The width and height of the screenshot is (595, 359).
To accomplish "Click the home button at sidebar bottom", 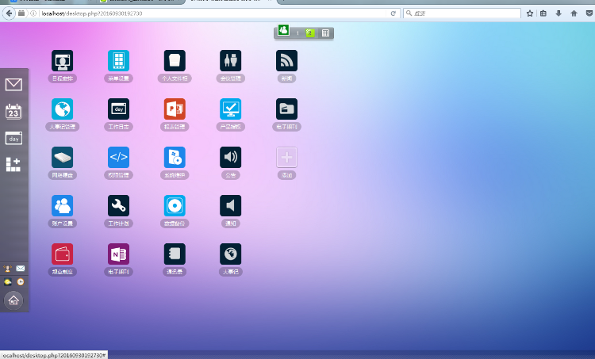I will [13, 300].
